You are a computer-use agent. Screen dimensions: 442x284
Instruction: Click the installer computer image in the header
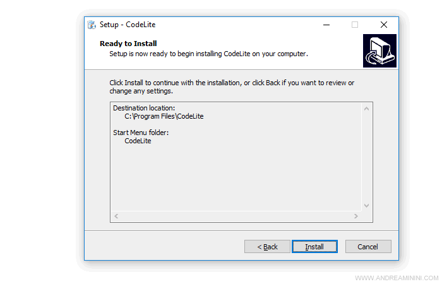pos(379,50)
